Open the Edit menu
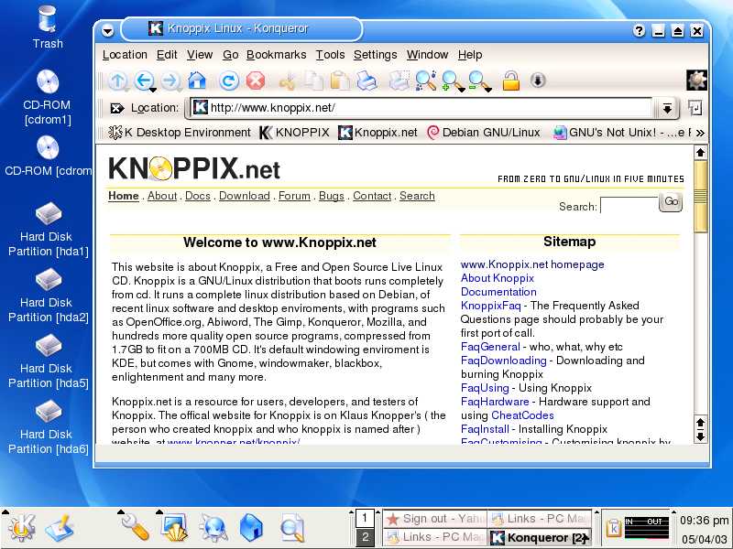This screenshot has width=733, height=549. (167, 55)
